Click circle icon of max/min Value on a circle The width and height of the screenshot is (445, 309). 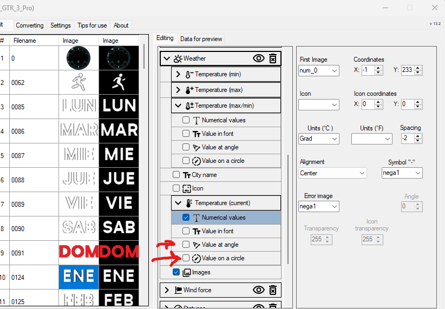(197, 161)
